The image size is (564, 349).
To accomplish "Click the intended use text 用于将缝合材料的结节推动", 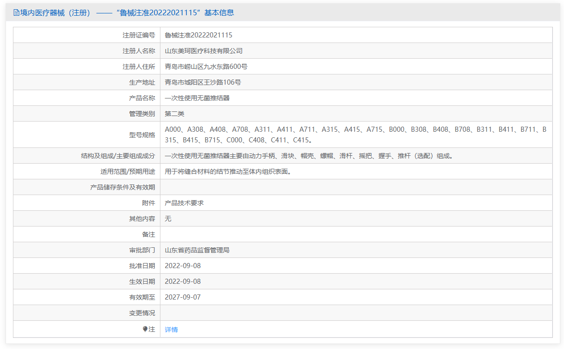I will [228, 171].
